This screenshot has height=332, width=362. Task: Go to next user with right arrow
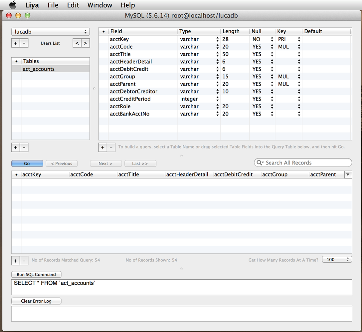[86, 43]
